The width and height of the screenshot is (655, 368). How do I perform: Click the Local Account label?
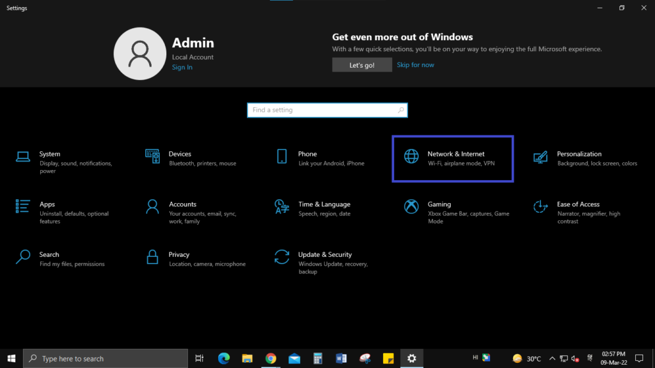193,57
